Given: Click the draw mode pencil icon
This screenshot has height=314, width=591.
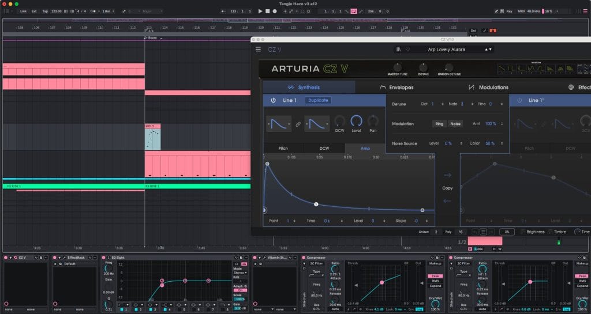Looking at the screenshot, I should tap(496, 12).
